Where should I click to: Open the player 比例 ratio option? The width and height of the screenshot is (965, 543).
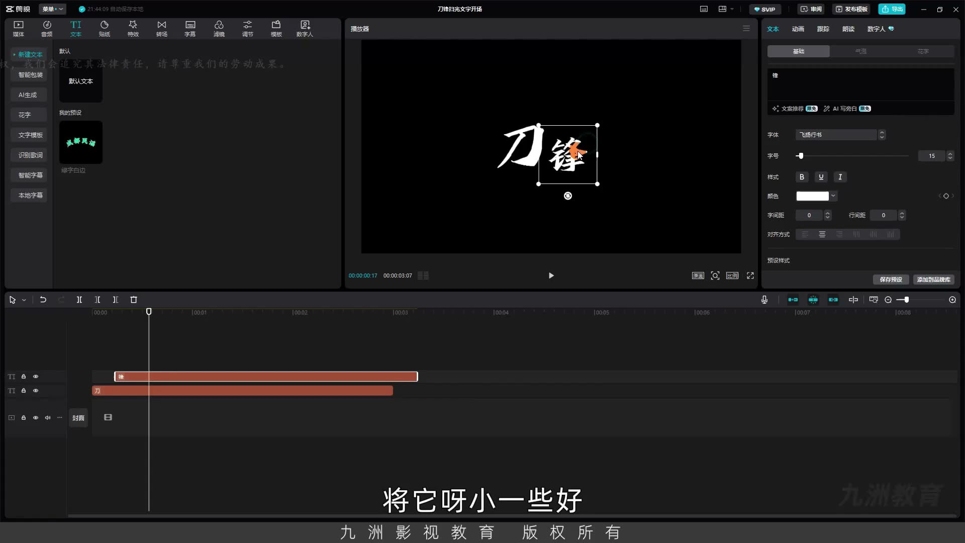732,276
